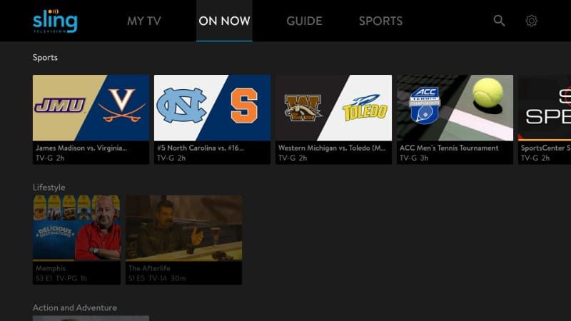Click the Lifestyle row heading
The image size is (571, 321).
click(49, 187)
